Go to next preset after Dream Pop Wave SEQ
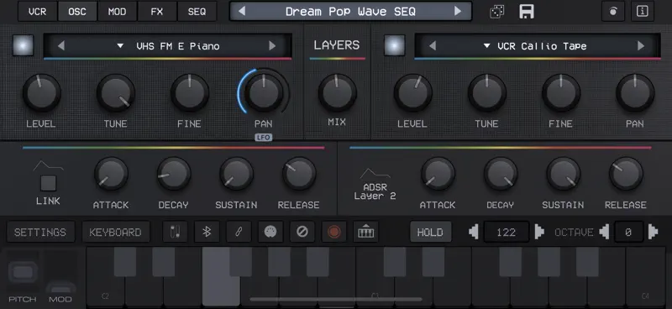This screenshot has width=672, height=309. (x=458, y=11)
